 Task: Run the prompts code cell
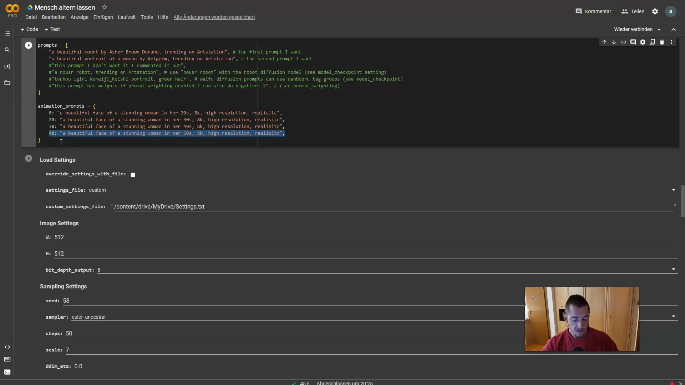point(29,45)
